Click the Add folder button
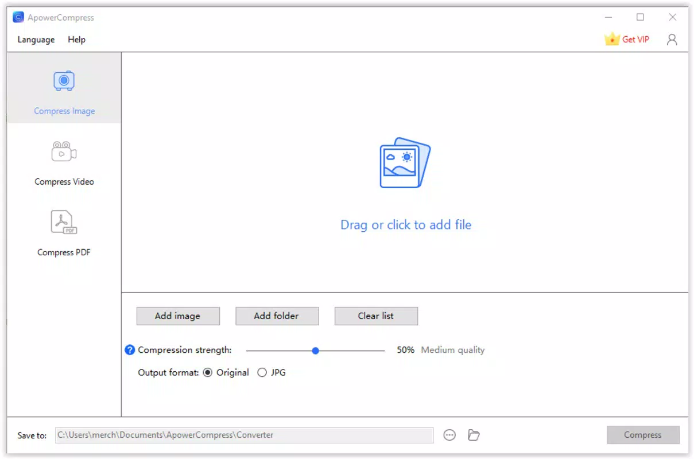The image size is (694, 459). click(277, 316)
